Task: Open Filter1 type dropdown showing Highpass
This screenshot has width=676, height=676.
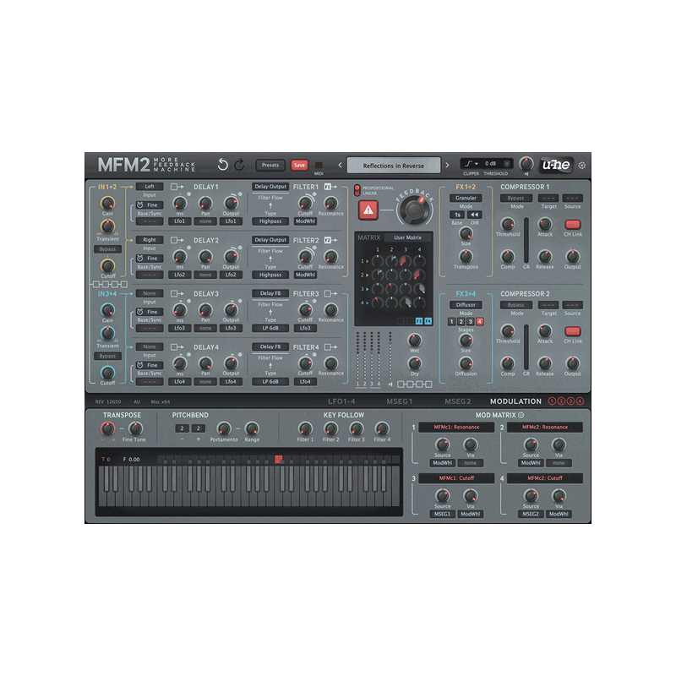Action: (x=270, y=221)
